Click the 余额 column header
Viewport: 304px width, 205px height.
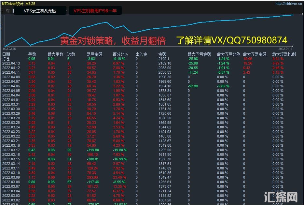coord(162,54)
